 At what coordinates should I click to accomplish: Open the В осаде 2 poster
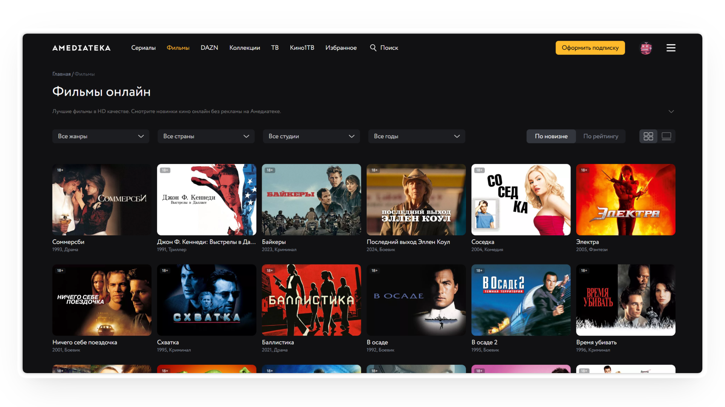[x=521, y=300]
